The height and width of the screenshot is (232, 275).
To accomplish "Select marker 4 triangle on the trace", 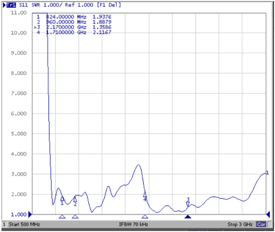I will [145, 194].
